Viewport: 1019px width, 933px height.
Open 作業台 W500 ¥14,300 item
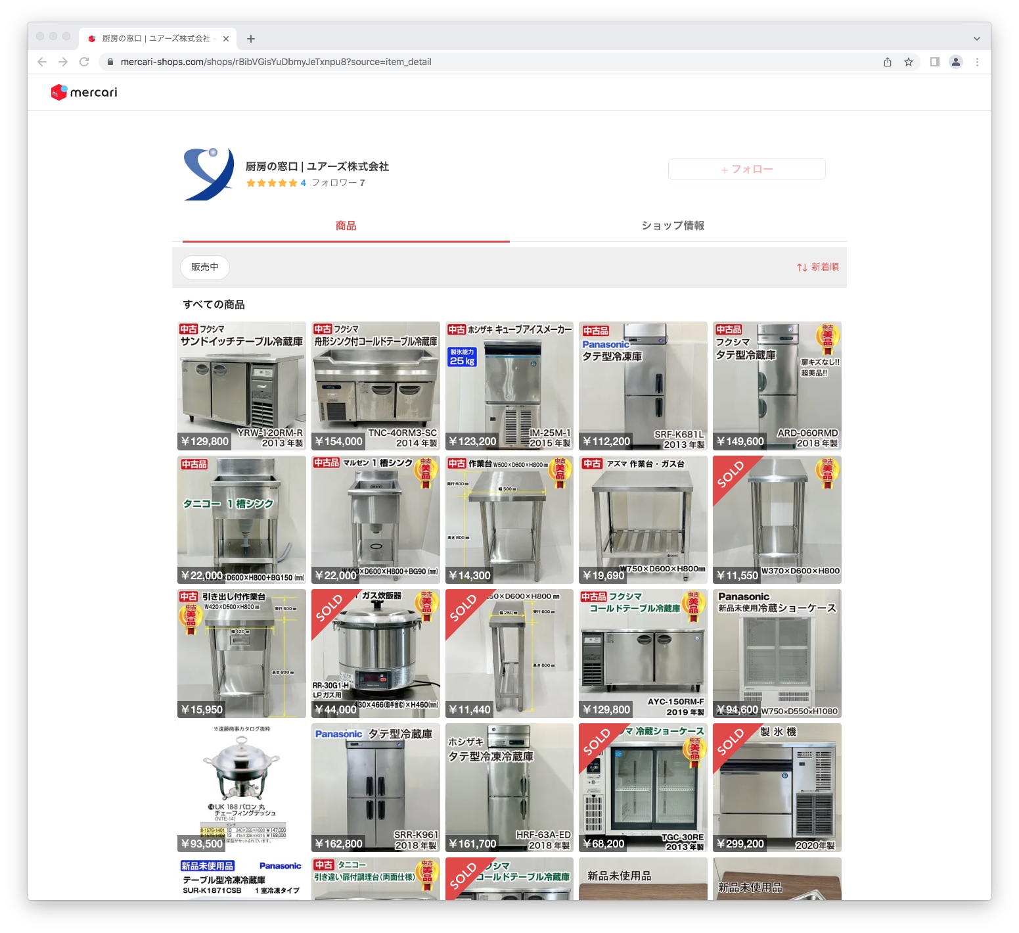point(509,519)
